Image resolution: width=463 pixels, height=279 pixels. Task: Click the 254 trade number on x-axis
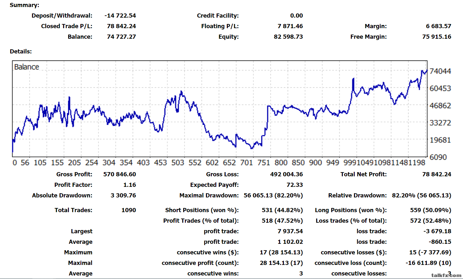pyautogui.click(x=92, y=163)
